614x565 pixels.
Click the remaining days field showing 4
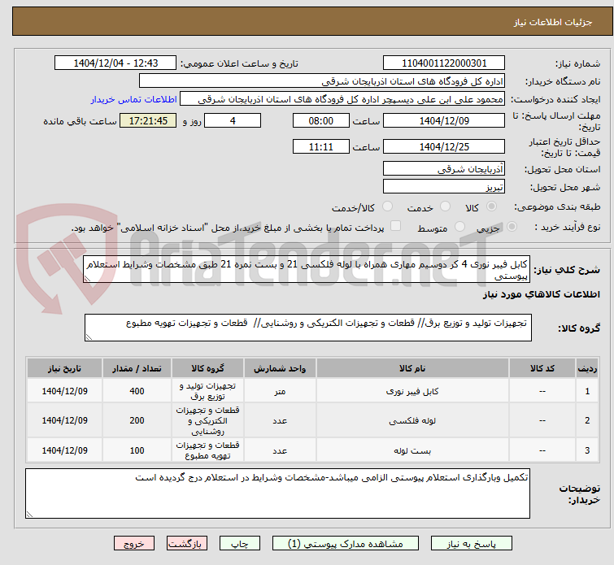tap(233, 120)
